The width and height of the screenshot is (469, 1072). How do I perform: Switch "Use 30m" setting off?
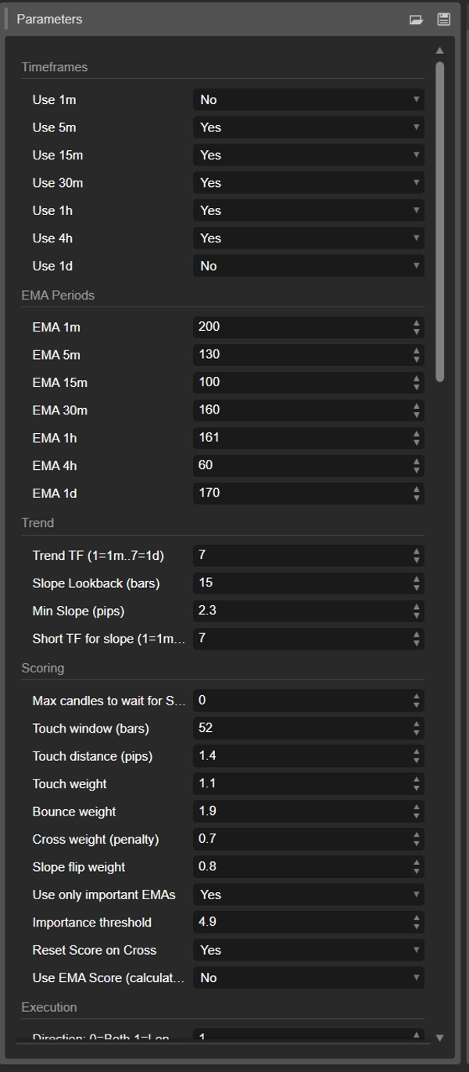click(308, 182)
